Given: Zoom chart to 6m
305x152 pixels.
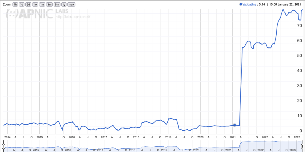Looking at the screenshot, I should pos(56,4).
